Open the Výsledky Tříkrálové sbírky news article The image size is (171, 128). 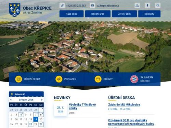(82, 106)
